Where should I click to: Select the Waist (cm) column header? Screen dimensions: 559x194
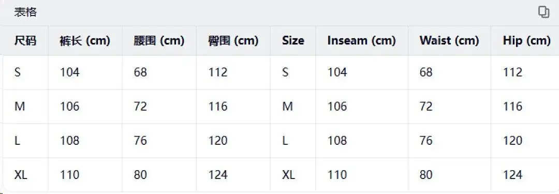(x=449, y=41)
